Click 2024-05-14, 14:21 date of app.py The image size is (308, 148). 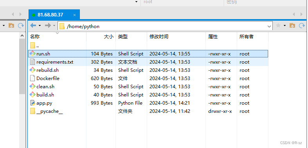[170, 103]
